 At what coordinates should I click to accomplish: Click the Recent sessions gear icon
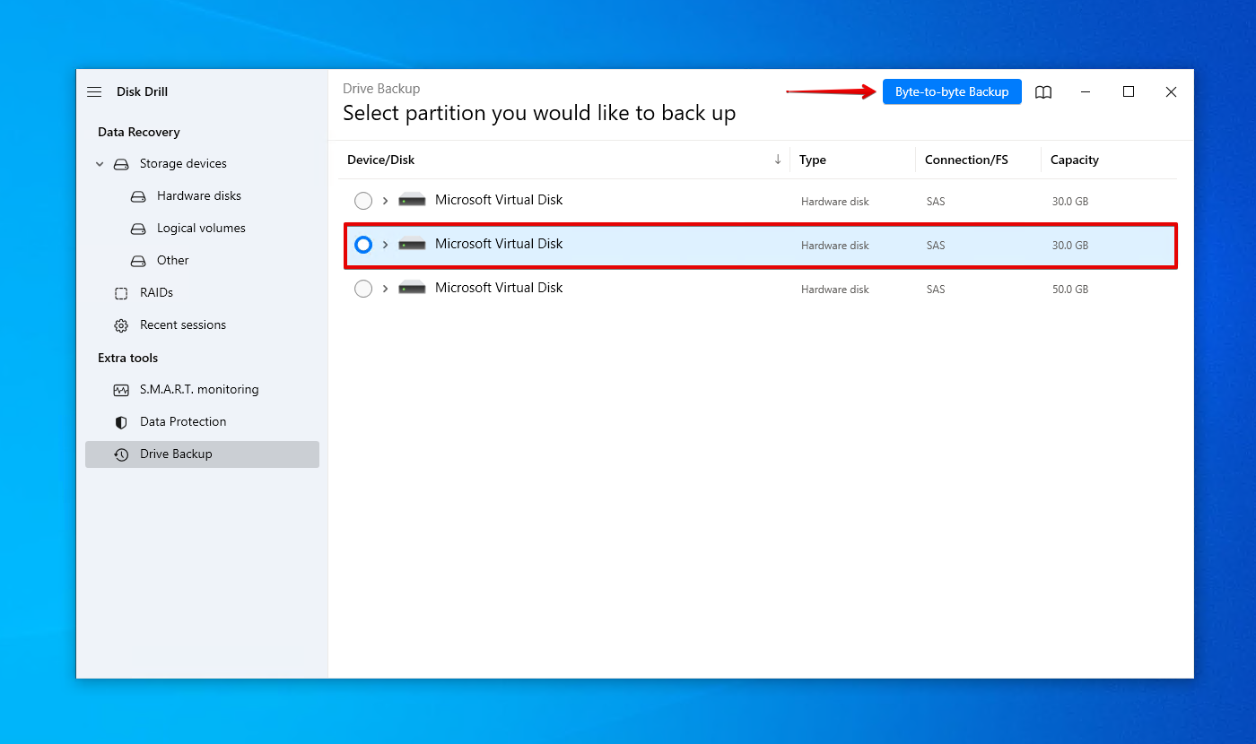pos(121,325)
